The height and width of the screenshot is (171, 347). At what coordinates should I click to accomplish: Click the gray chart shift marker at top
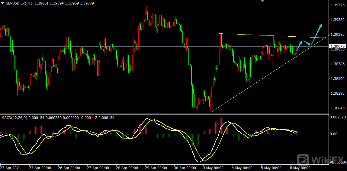click(x=262, y=1)
